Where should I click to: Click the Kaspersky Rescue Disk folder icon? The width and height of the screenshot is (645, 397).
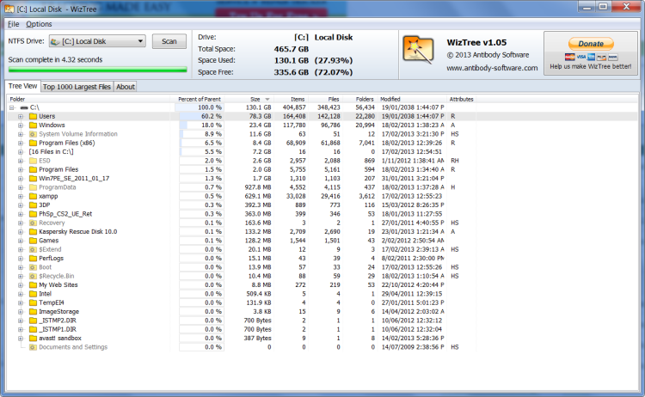coord(34,232)
